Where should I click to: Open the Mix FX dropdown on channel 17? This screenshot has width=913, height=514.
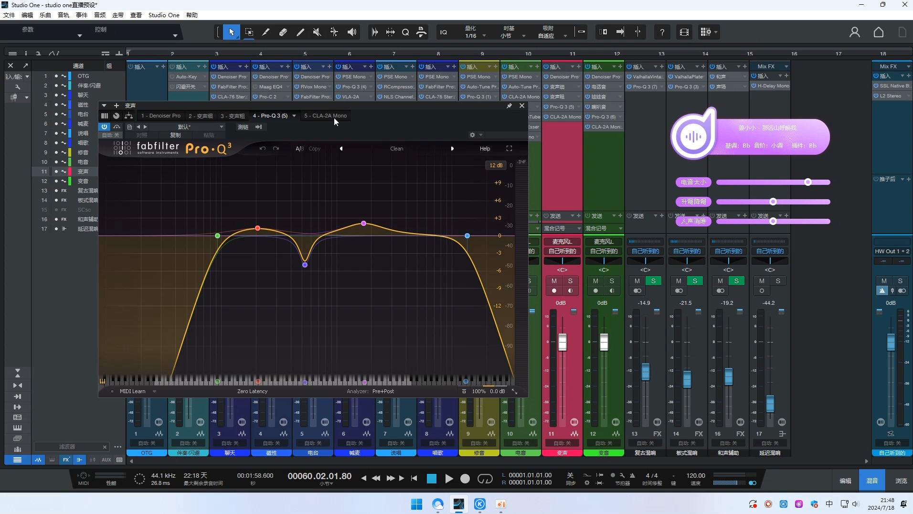tap(786, 66)
